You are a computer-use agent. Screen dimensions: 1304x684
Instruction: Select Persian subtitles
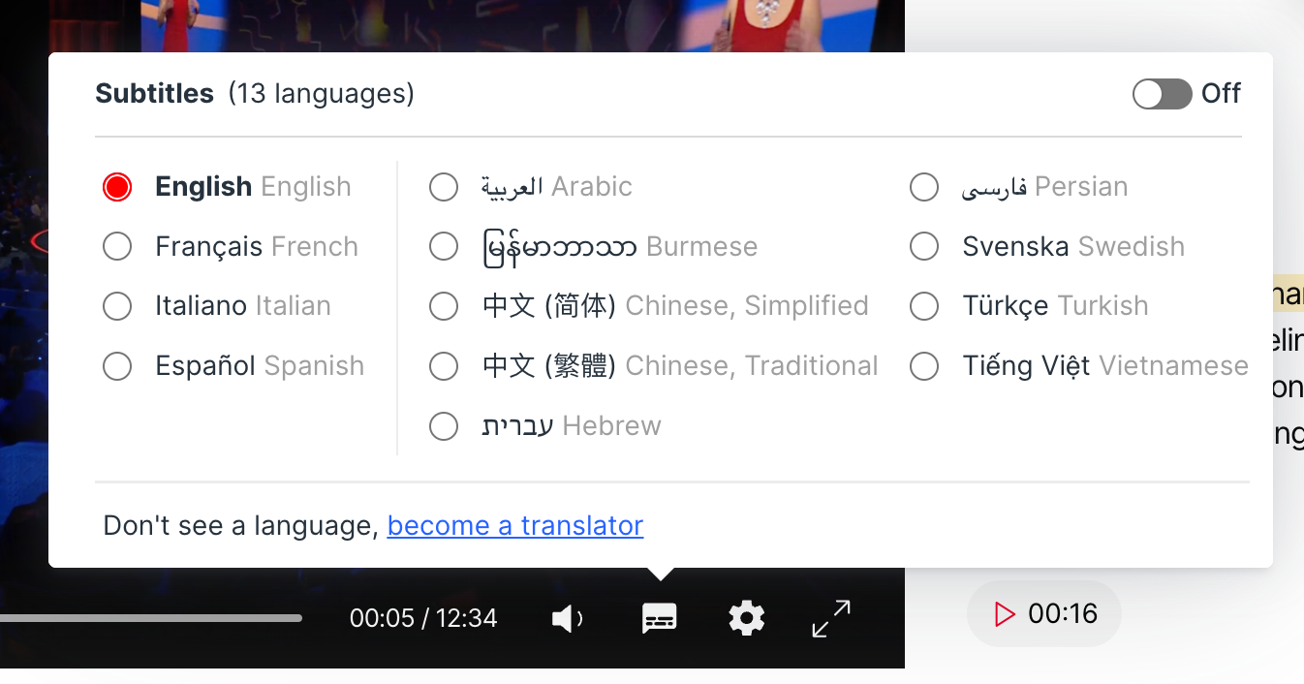point(924,187)
